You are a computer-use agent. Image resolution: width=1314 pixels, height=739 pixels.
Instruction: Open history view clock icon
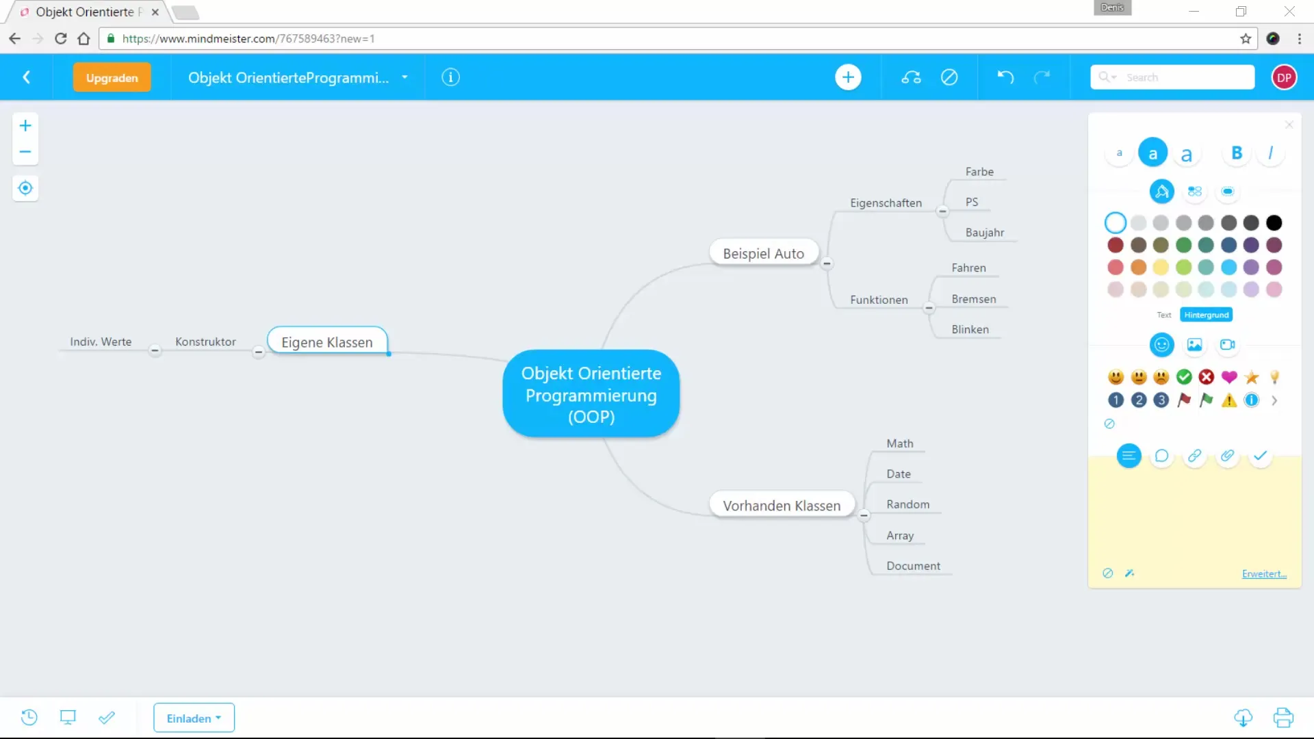29,717
